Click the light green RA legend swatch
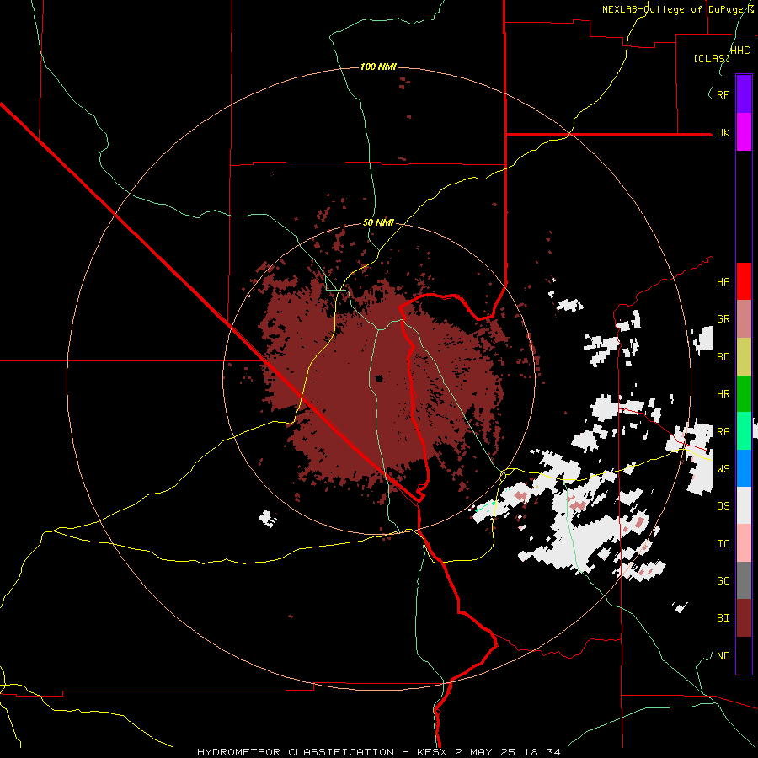The width and height of the screenshot is (758, 758). 744,430
